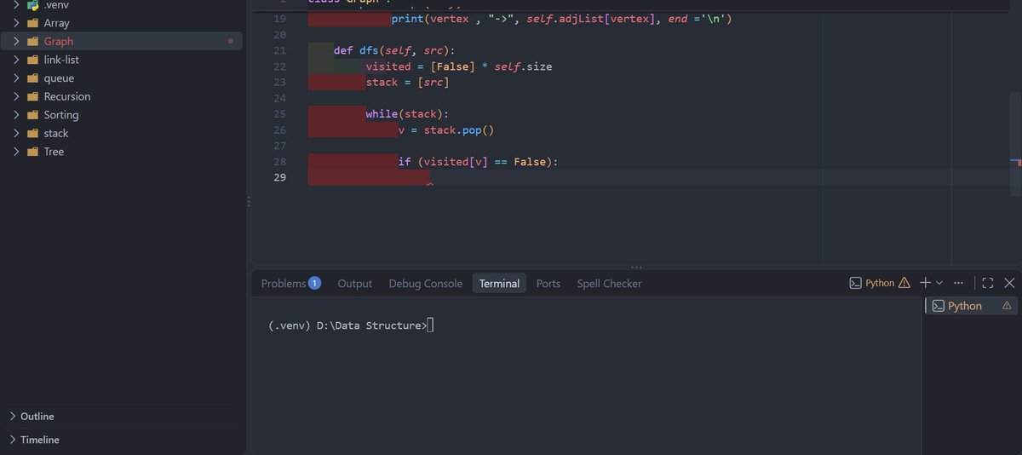The width and height of the screenshot is (1022, 455).
Task: Select the stack folder icon
Action: point(33,133)
